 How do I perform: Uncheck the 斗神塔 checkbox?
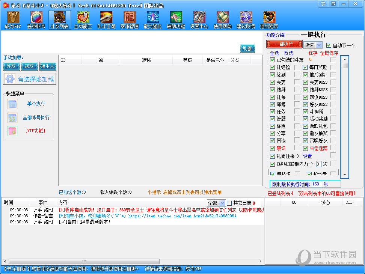click(x=305, y=111)
